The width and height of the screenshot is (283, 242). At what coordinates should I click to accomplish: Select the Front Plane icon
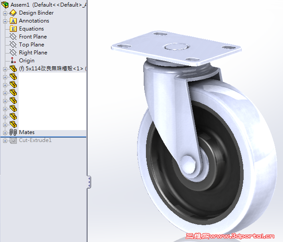tap(13, 37)
